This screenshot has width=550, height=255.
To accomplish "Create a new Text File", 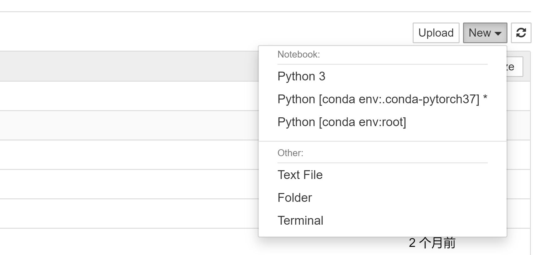I will [x=300, y=175].
